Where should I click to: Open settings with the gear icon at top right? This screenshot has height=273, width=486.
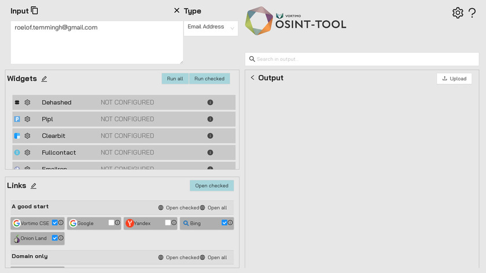pyautogui.click(x=458, y=13)
